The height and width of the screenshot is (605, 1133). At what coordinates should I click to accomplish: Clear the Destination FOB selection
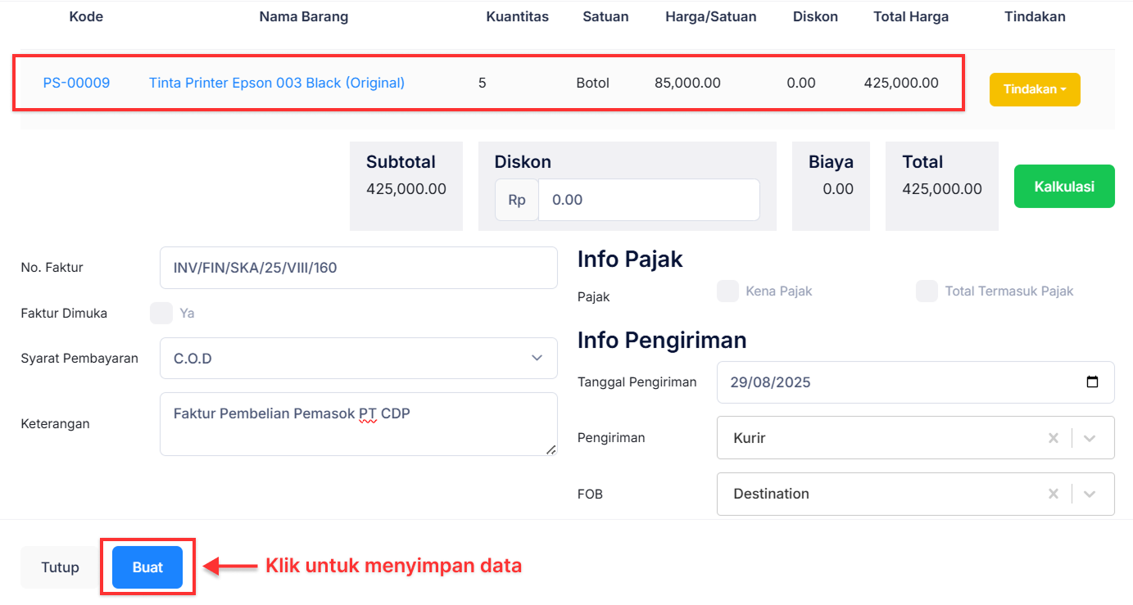tap(1054, 494)
